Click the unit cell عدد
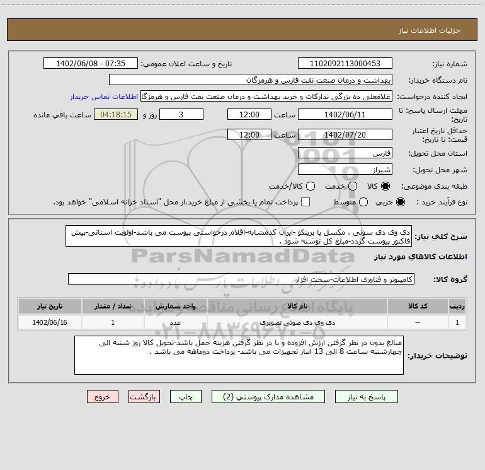The height and width of the screenshot is (470, 485). [x=175, y=322]
